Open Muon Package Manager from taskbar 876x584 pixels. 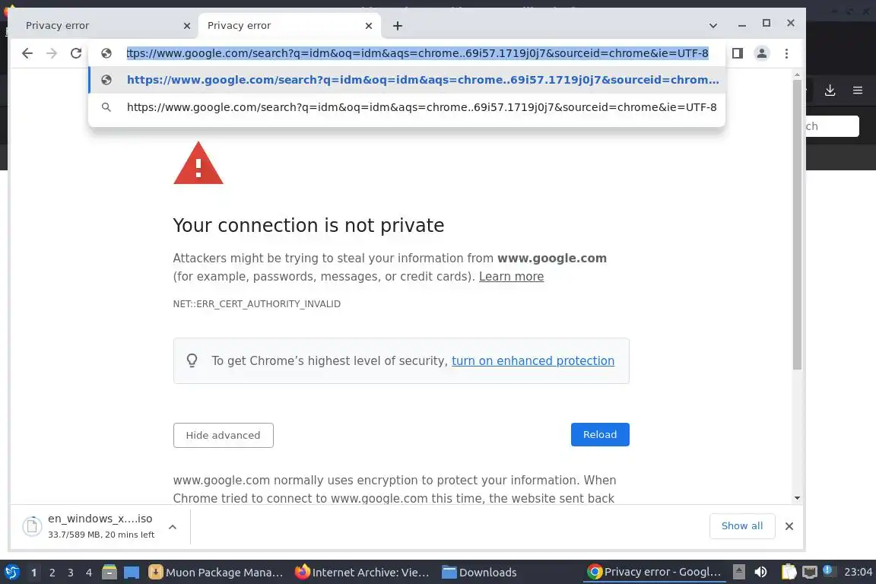(215, 572)
